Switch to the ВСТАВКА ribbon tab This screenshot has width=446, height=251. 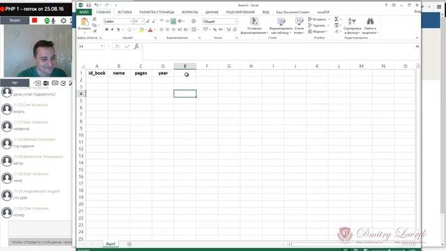[125, 13]
